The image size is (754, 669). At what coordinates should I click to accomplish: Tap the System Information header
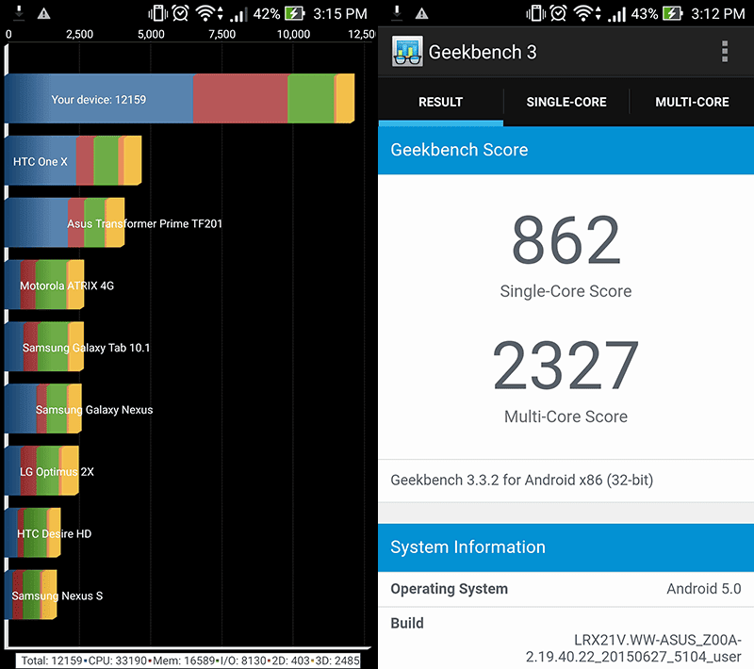click(566, 547)
